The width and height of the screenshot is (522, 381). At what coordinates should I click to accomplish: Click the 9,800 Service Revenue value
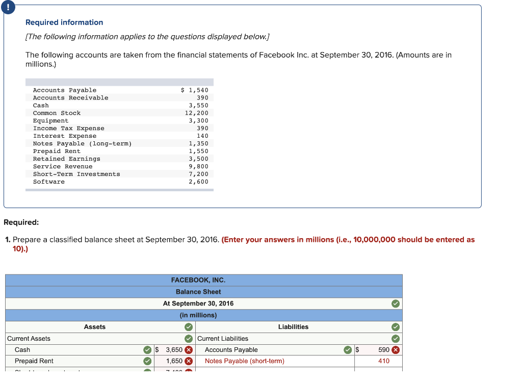[199, 166]
